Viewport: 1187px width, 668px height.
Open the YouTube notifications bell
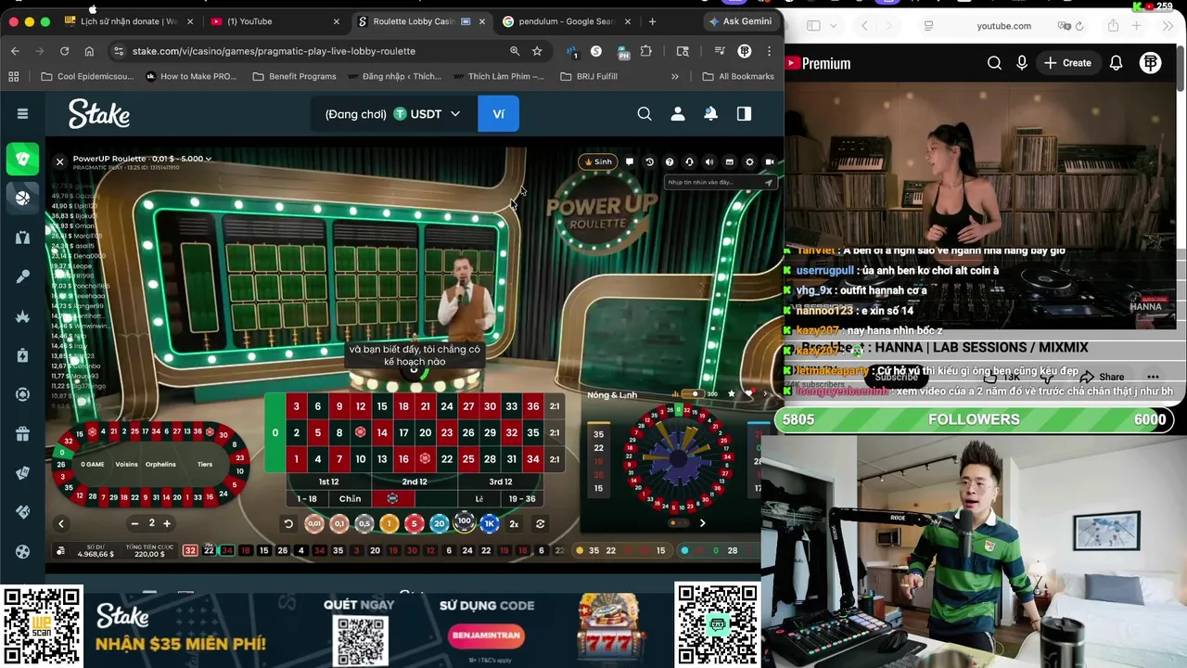[1117, 63]
